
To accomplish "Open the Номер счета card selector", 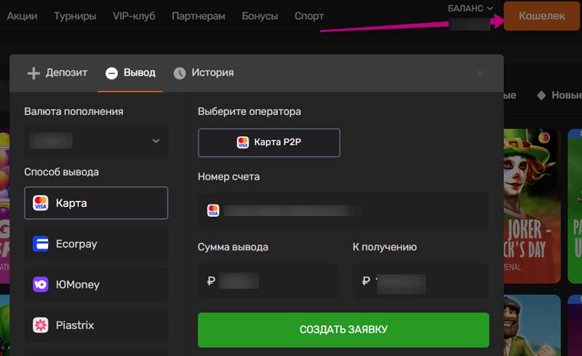I will pyautogui.click(x=342, y=210).
